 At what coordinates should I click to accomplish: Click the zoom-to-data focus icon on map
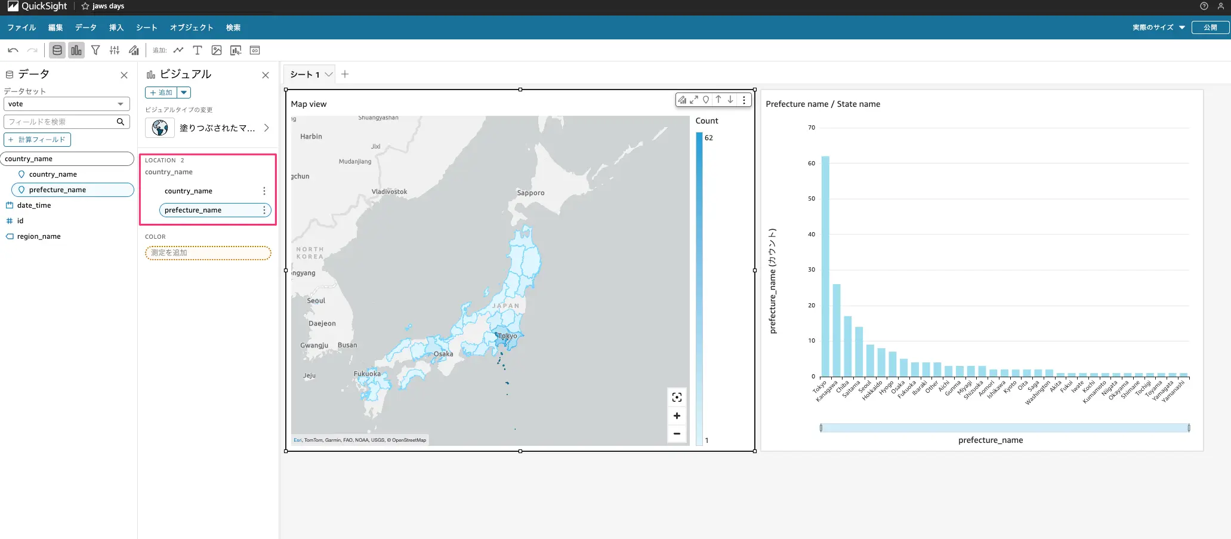[677, 398]
